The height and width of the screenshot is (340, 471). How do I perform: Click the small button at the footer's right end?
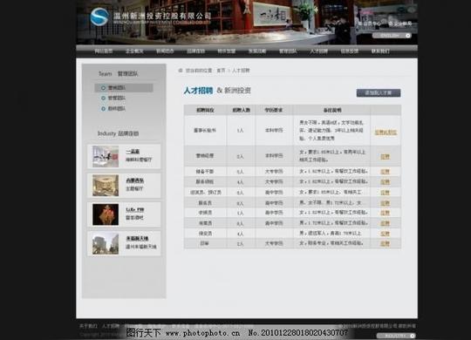pos(396,336)
